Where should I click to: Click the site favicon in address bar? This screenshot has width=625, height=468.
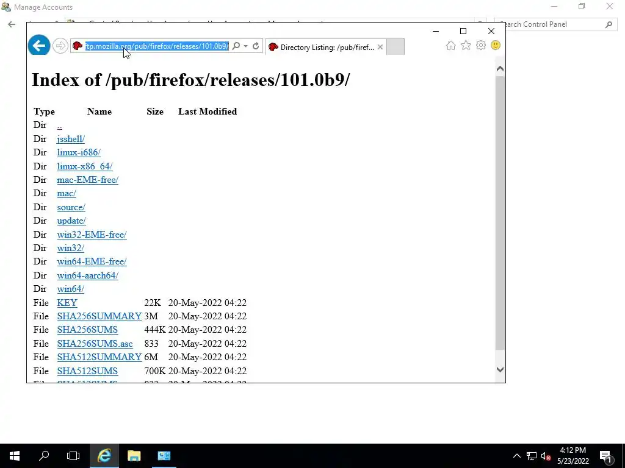(x=78, y=46)
